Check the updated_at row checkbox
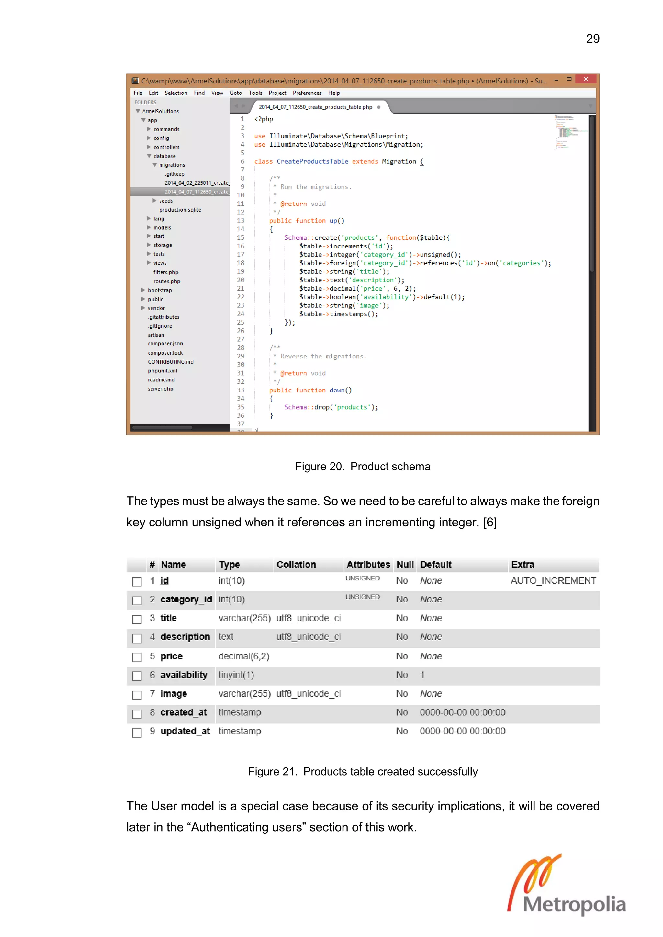 pos(137,733)
